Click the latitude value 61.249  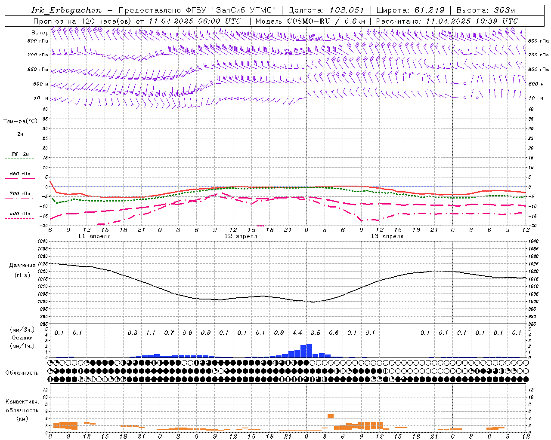pos(430,10)
